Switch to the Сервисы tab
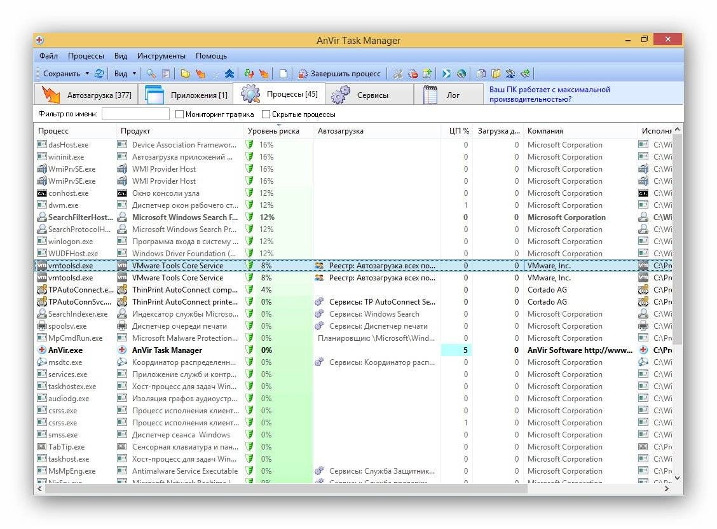The height and width of the screenshot is (529, 717). click(369, 95)
